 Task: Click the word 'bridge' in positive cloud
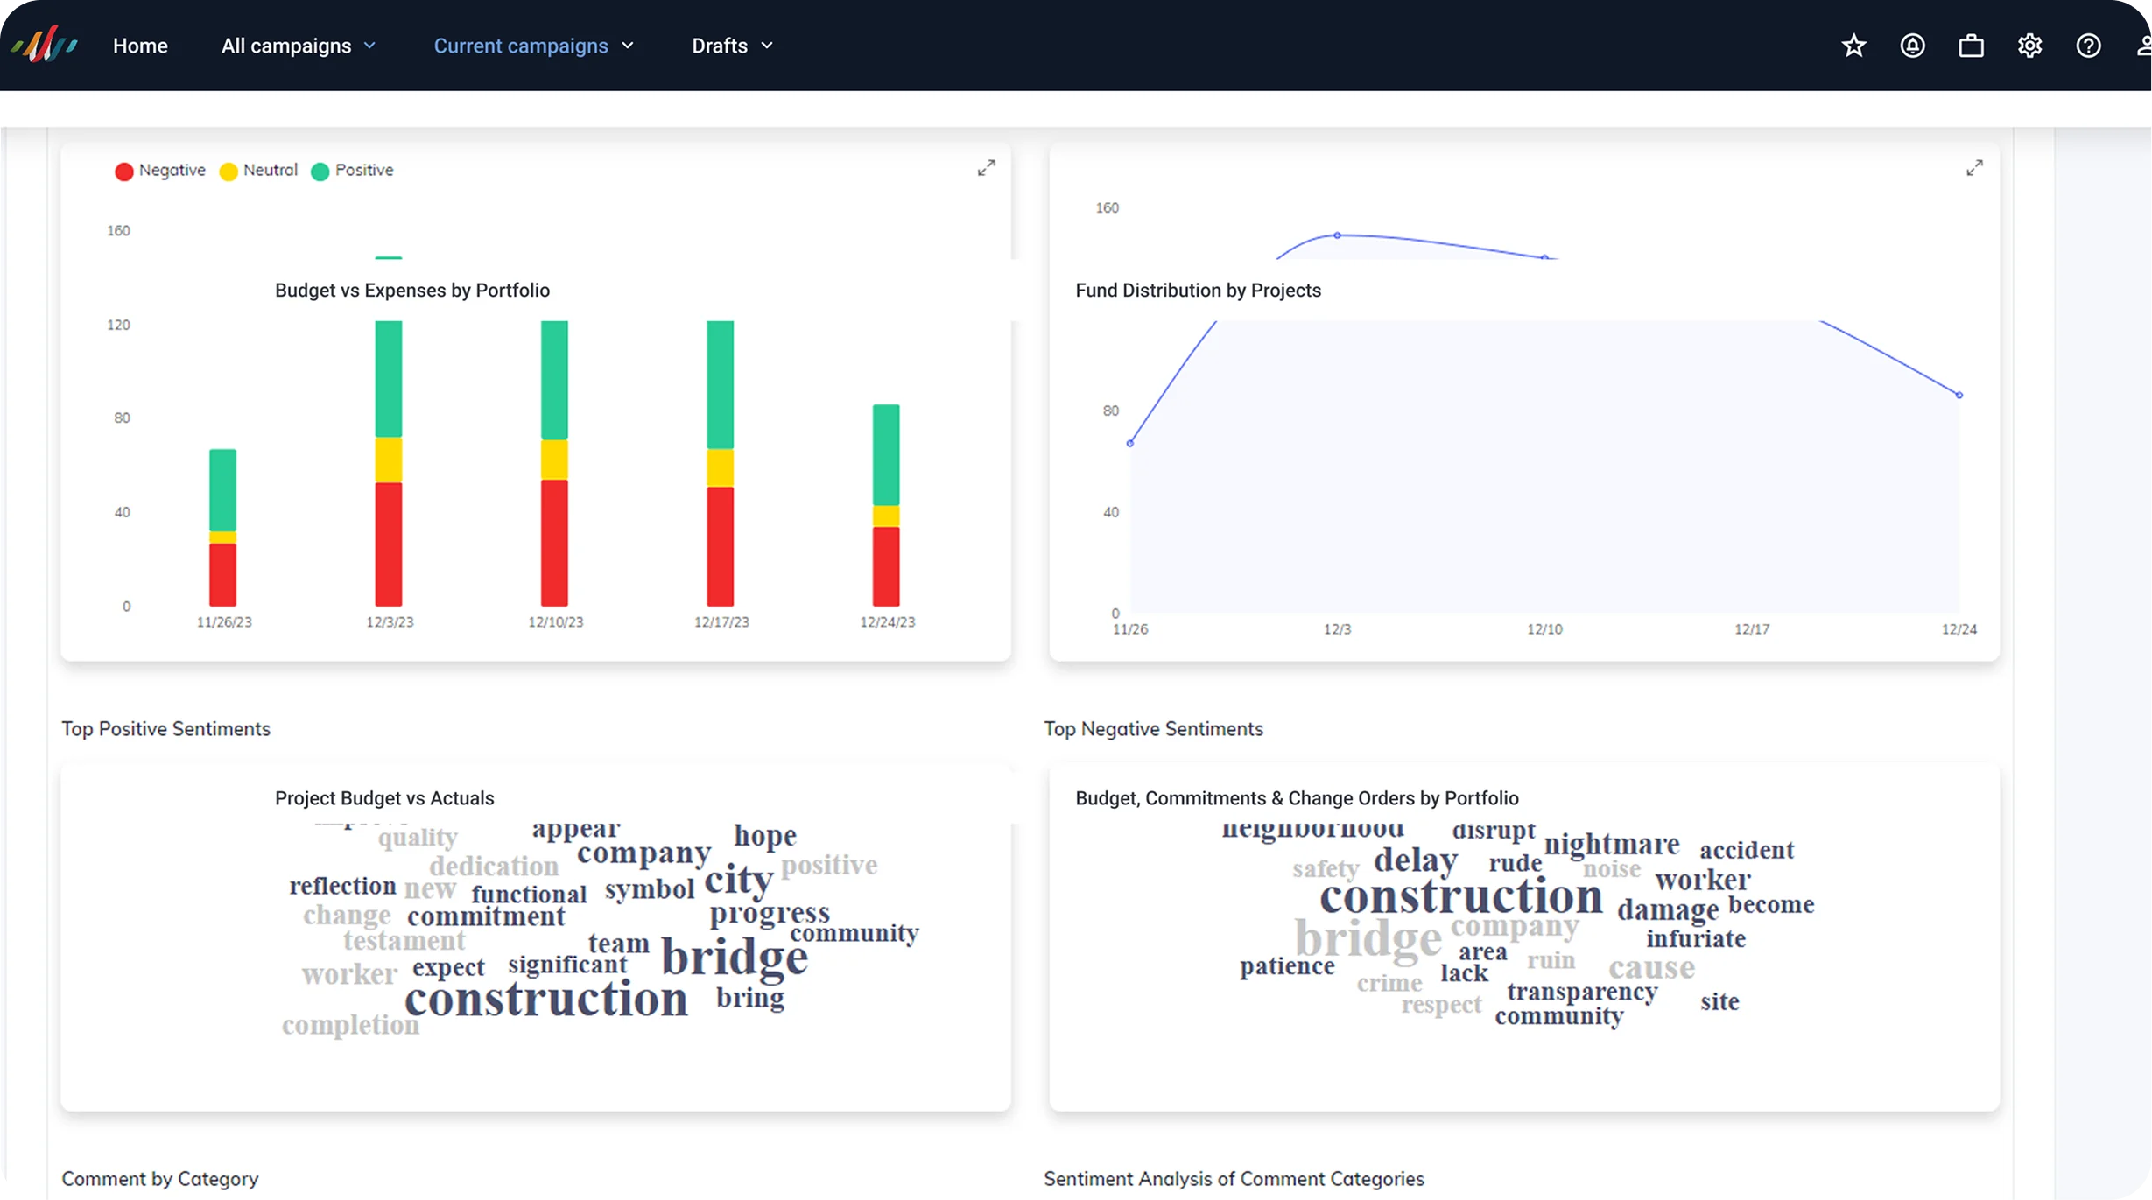tap(734, 956)
